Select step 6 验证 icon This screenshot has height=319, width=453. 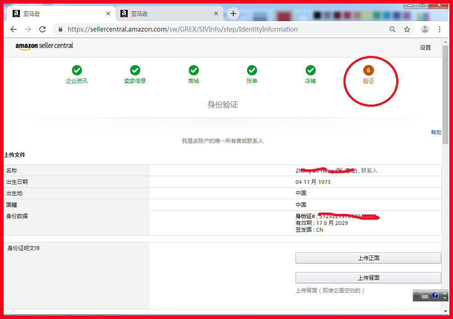click(x=368, y=70)
